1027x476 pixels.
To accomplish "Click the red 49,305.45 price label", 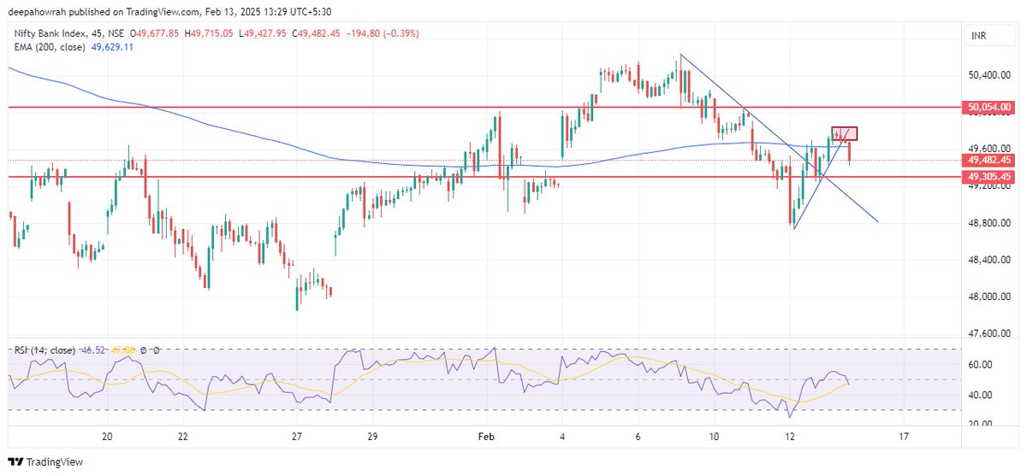I will (989, 176).
